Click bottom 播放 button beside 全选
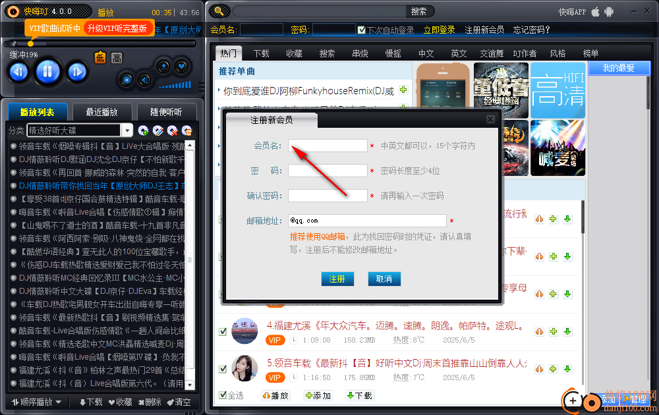Viewport: 659px width, 415px height. [275, 395]
